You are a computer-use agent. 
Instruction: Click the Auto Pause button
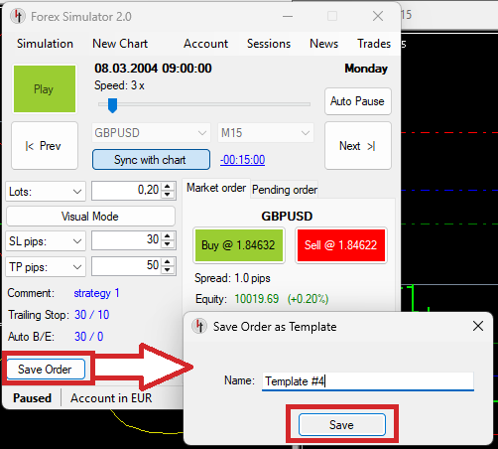click(357, 101)
